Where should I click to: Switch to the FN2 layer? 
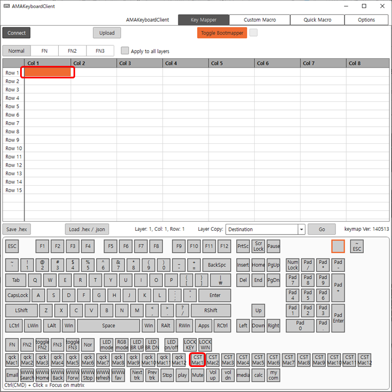coord(72,51)
